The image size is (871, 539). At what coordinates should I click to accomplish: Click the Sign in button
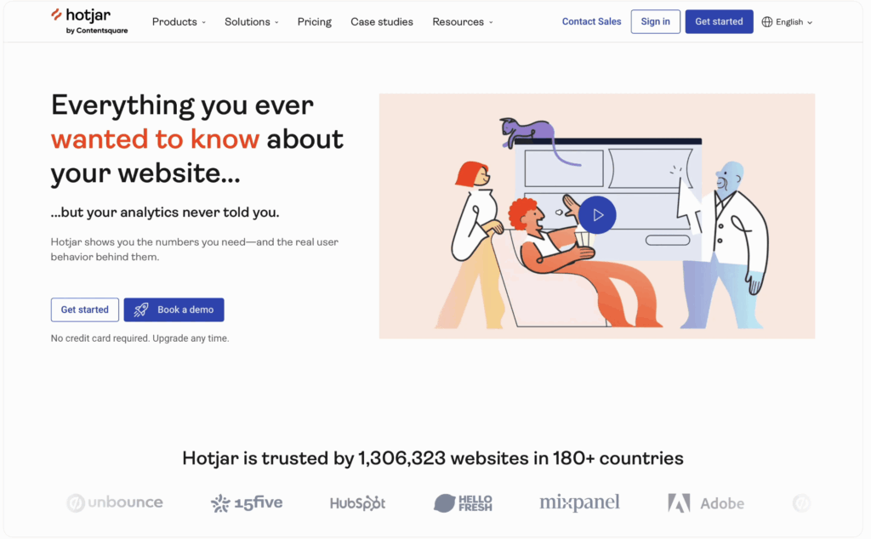point(655,21)
